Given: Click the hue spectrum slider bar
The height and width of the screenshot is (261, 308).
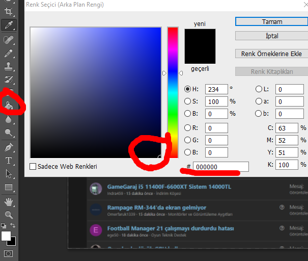Looking at the screenshot, I should (x=173, y=92).
